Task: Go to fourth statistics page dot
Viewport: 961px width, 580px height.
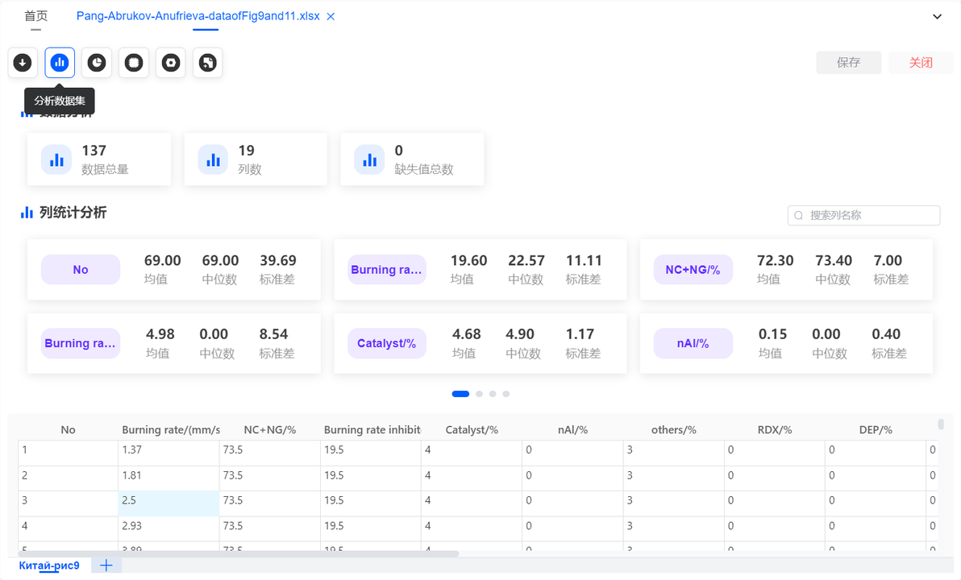Action: tap(506, 394)
